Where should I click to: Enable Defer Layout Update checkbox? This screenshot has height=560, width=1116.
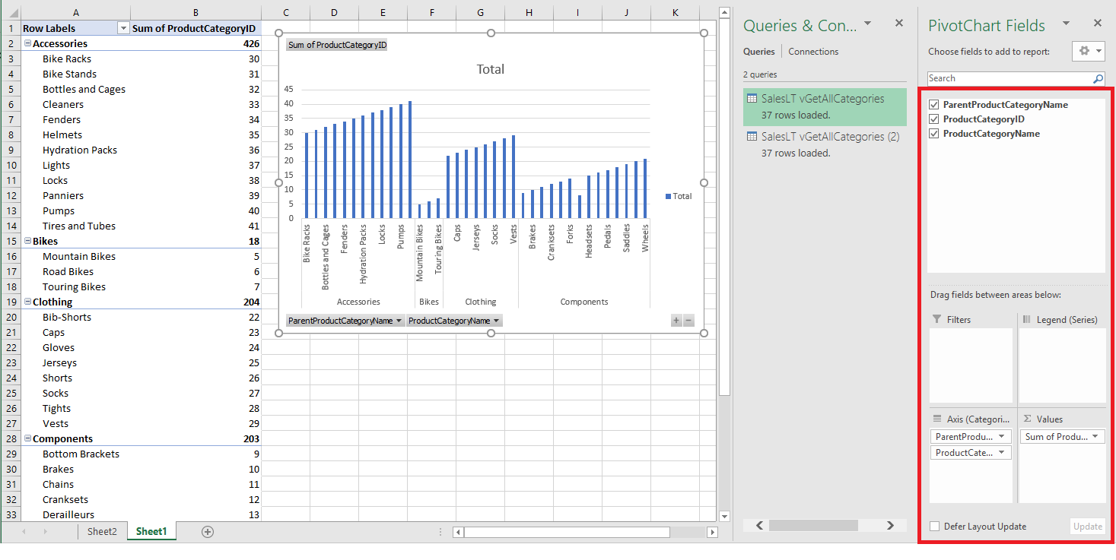pos(934,527)
